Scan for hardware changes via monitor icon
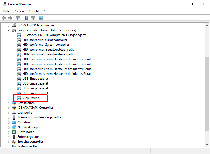Image resolution: width=210 pixels, height=154 pixels. (41, 18)
